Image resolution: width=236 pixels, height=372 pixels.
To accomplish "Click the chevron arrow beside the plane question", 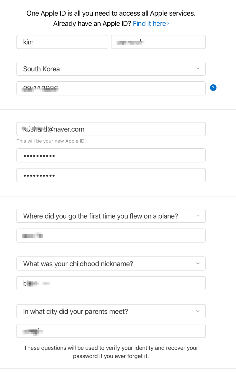I will click(x=198, y=216).
